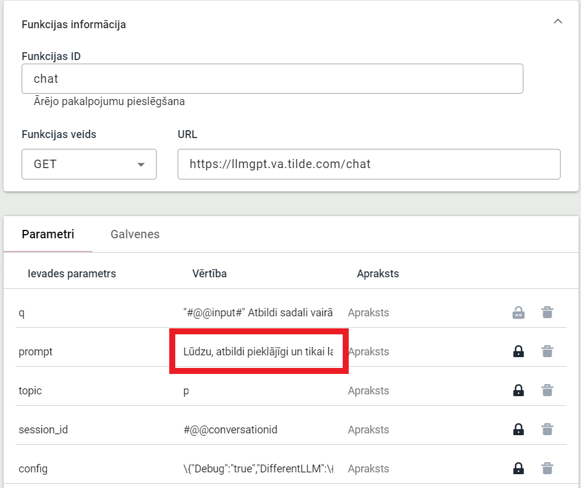Unlock the session_id parameter
Viewport: 581px width, 488px height.
click(519, 430)
